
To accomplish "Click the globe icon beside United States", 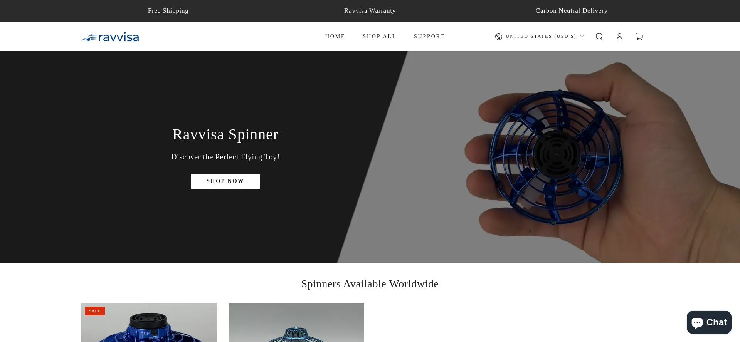I will (499, 37).
